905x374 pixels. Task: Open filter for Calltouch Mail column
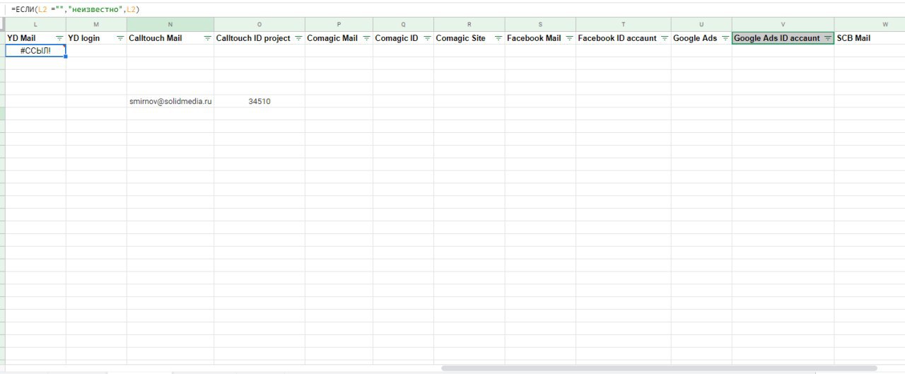[x=207, y=38]
